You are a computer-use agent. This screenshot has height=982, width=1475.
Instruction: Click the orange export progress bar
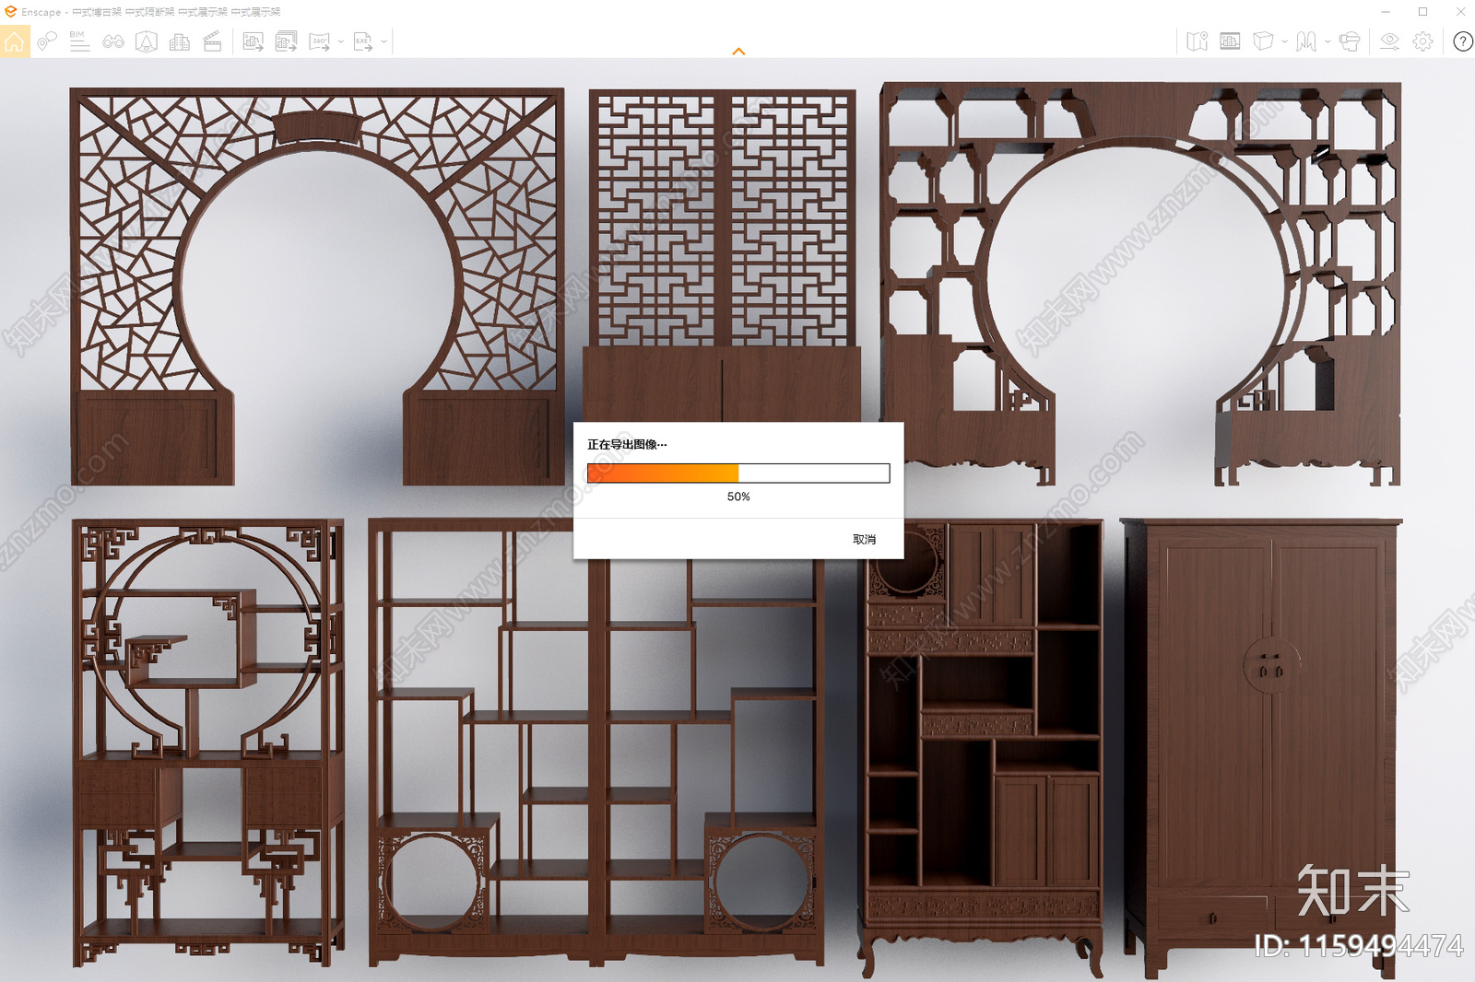point(738,473)
